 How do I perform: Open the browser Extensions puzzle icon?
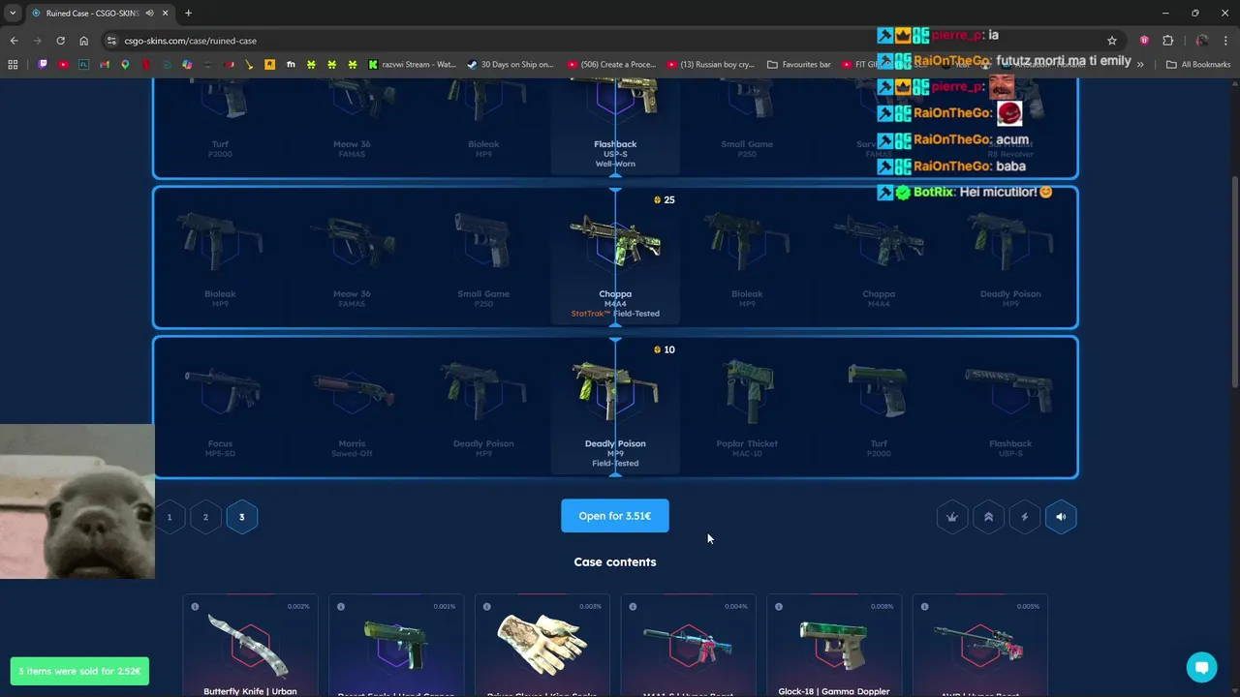(x=1167, y=41)
